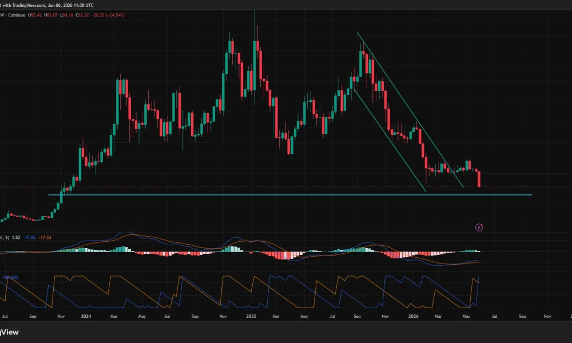This screenshot has width=572, height=343.
Task: Click the Coinbase exchange label
Action: click(17, 15)
